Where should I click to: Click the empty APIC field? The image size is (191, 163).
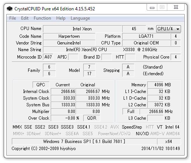(73, 57)
